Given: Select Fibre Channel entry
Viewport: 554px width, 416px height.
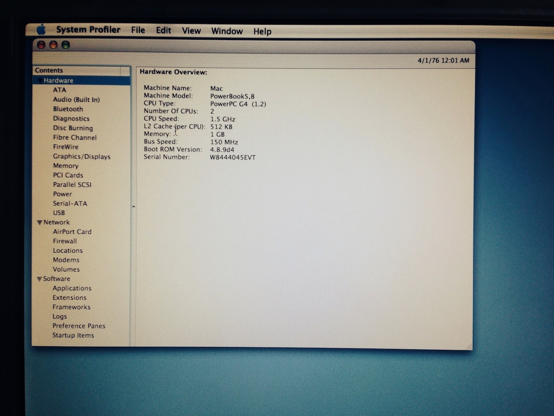Looking at the screenshot, I should 75,138.
